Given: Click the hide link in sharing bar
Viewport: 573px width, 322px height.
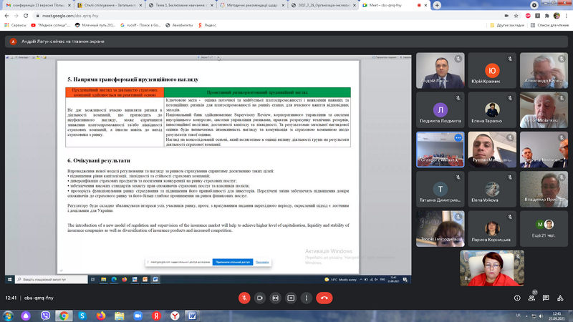Looking at the screenshot, I should [x=262, y=262].
